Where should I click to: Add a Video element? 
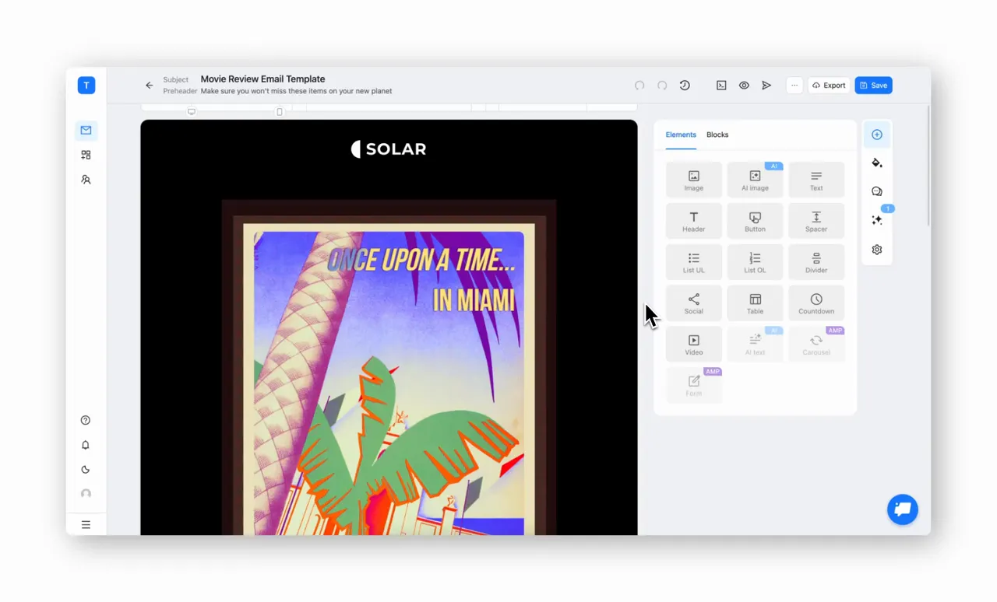tap(693, 344)
